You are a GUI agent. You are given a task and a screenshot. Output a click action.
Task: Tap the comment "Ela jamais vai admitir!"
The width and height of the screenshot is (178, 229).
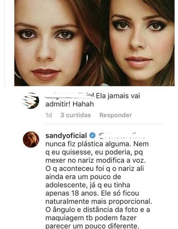click(x=93, y=100)
